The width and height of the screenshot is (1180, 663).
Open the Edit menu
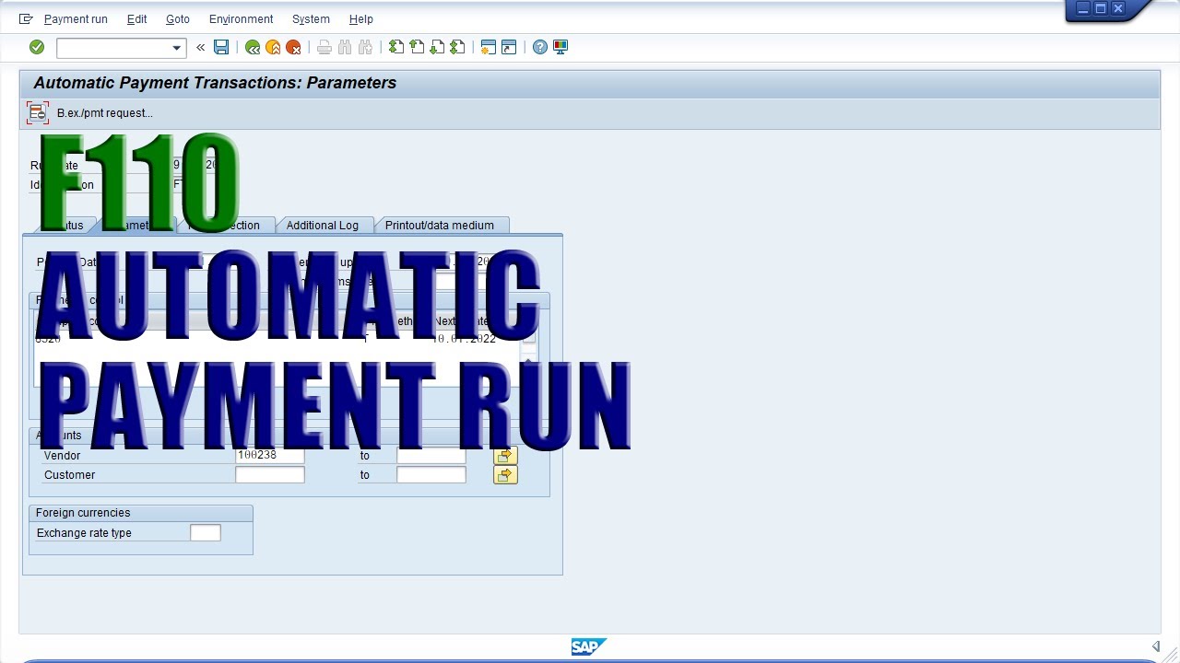pyautogui.click(x=136, y=19)
